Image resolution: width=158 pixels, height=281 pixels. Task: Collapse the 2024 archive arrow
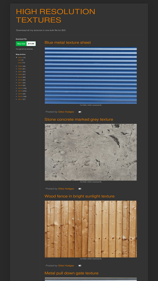17,58
